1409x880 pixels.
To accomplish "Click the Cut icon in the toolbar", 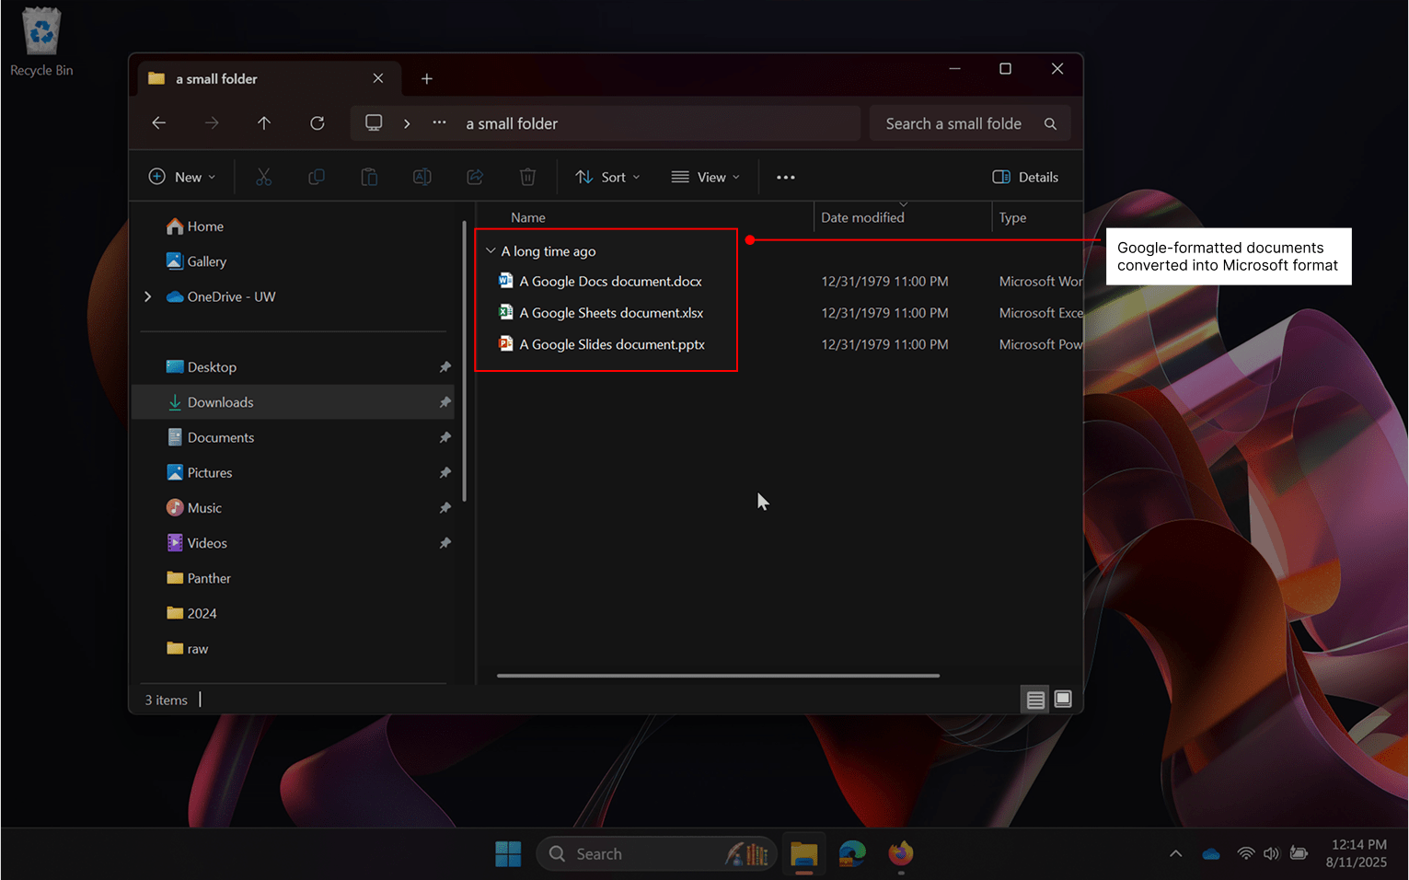I will click(x=264, y=176).
